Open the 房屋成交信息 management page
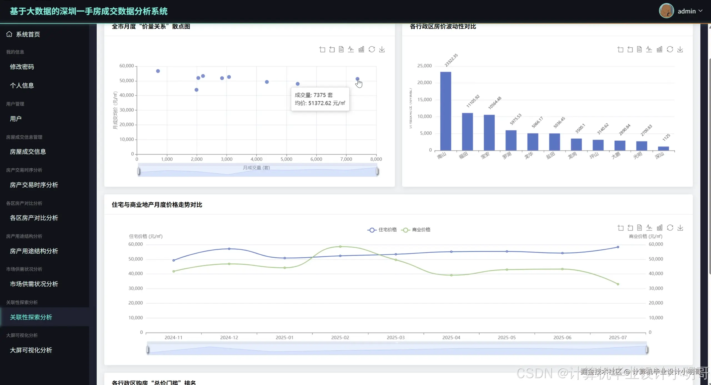The width and height of the screenshot is (711, 385). 28,151
